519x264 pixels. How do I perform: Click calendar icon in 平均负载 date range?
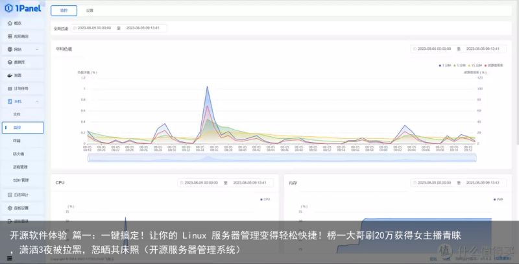415,49
